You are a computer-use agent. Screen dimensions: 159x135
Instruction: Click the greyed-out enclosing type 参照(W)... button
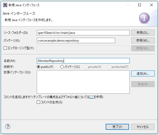tap(143, 48)
